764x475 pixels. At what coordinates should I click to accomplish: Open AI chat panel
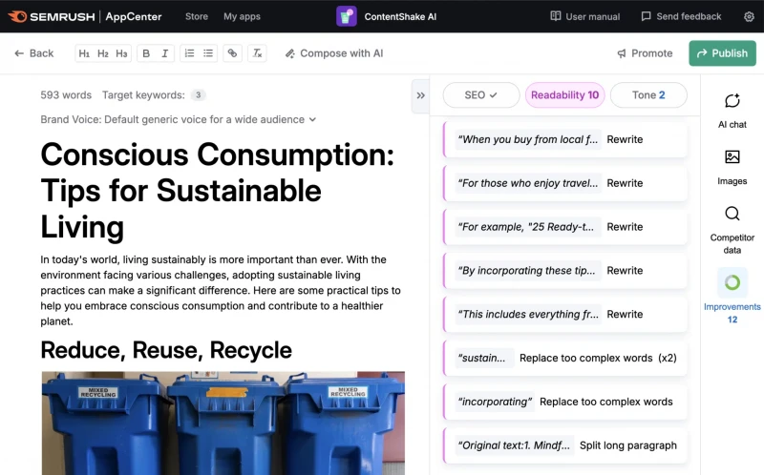[732, 111]
